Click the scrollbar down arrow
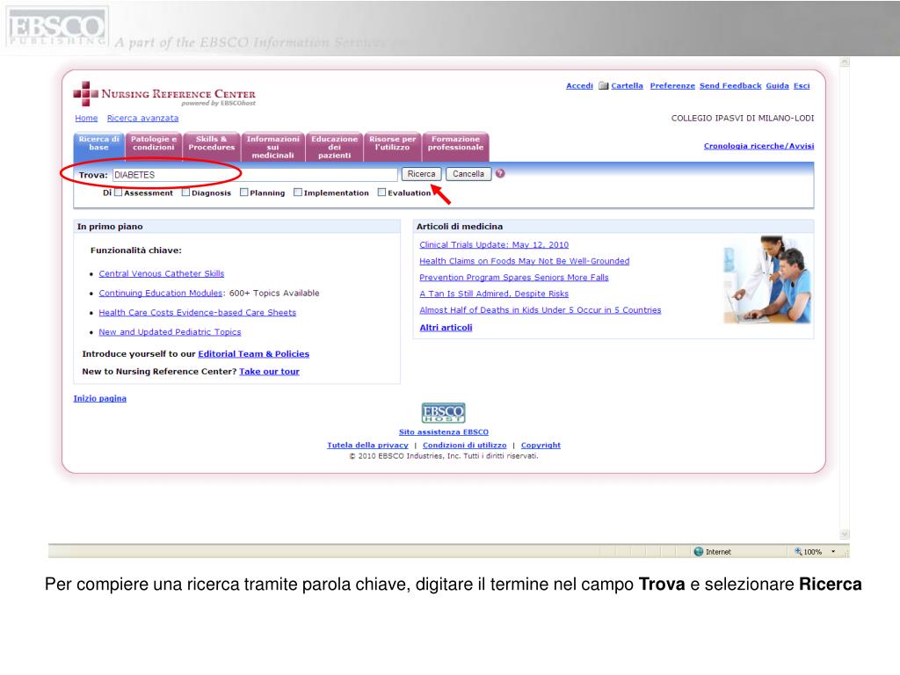The height and width of the screenshot is (675, 900). (x=845, y=534)
